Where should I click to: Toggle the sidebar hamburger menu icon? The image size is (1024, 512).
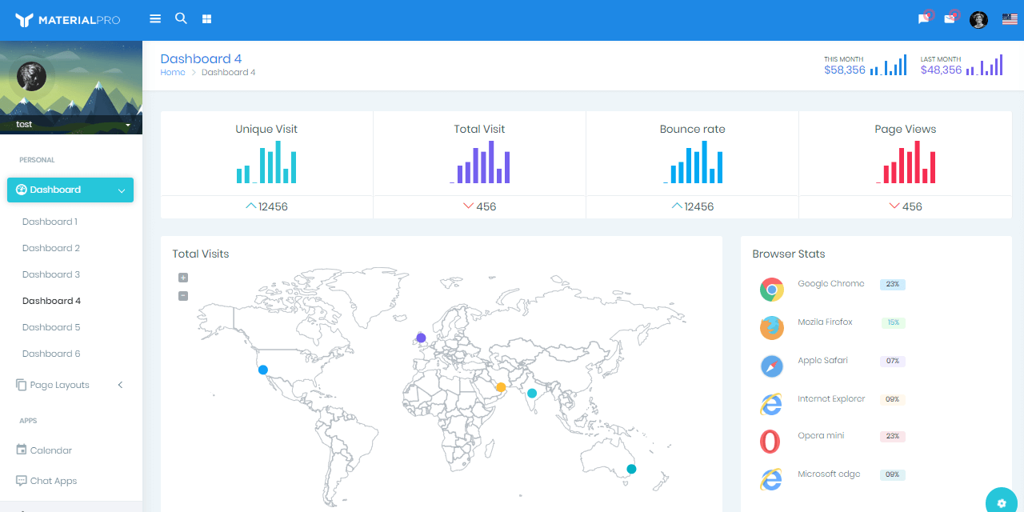(x=155, y=18)
